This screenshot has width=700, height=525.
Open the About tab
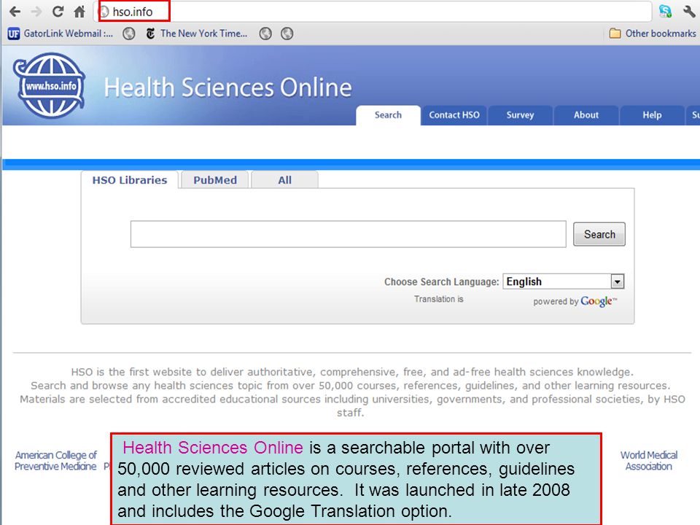pyautogui.click(x=586, y=115)
